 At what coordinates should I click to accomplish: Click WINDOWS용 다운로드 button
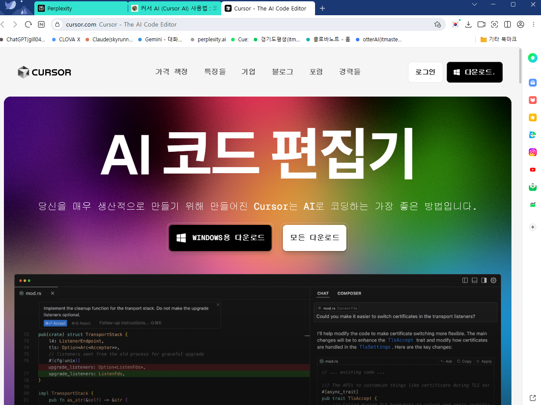coord(220,238)
